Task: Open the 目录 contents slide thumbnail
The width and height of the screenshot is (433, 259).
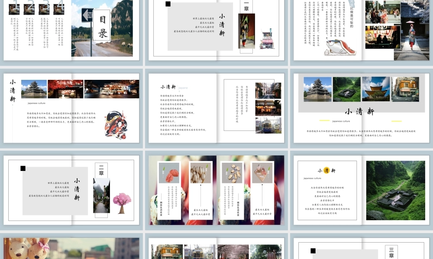Action: tap(71, 30)
